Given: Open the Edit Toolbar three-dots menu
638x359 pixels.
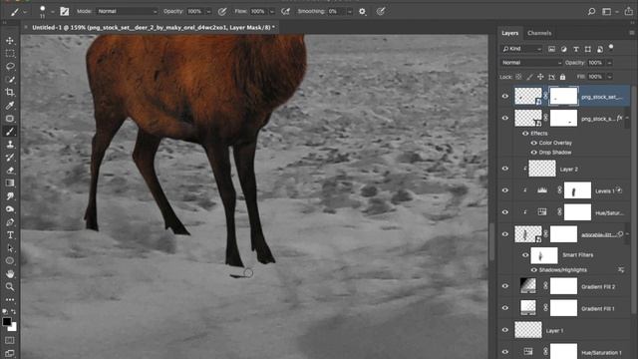Looking at the screenshot, I should 10,299.
